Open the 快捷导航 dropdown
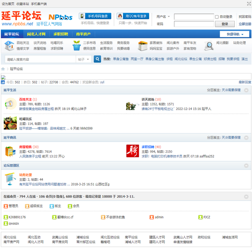Screen dimensions: 252x252 pyautogui.click(x=234, y=34)
